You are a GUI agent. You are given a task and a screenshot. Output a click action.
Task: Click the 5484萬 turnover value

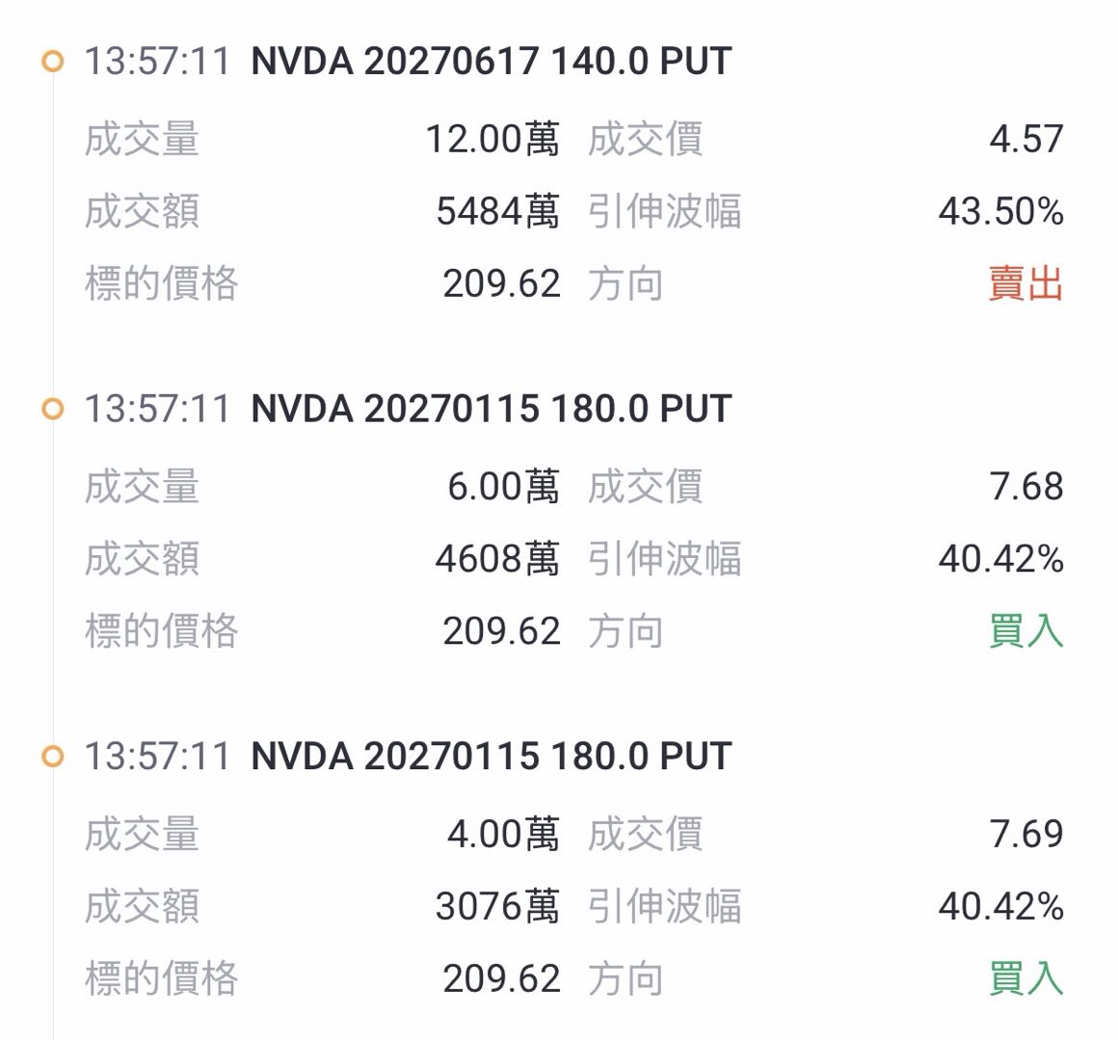(497, 212)
